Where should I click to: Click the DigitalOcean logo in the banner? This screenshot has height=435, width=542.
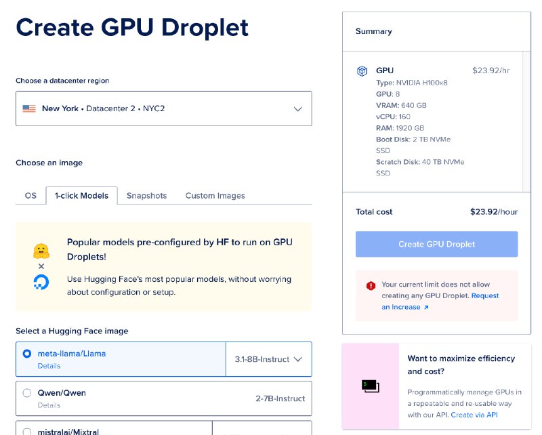click(41, 283)
